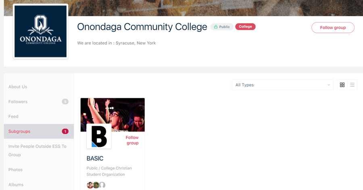
Task: Switch to grid view layout
Action: (342, 85)
